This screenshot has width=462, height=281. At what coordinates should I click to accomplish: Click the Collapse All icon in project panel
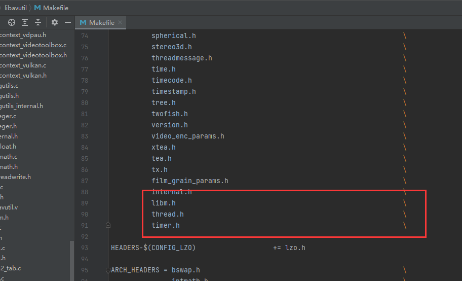point(38,22)
